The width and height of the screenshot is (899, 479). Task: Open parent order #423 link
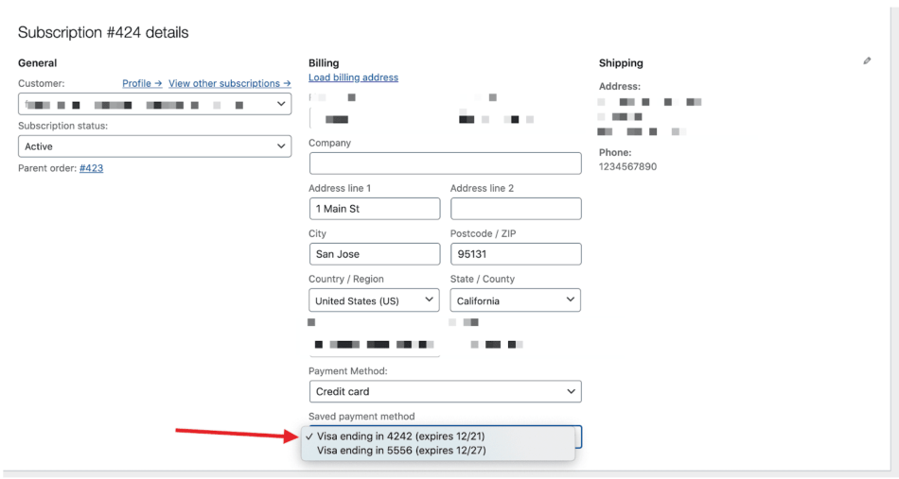pyautogui.click(x=92, y=168)
